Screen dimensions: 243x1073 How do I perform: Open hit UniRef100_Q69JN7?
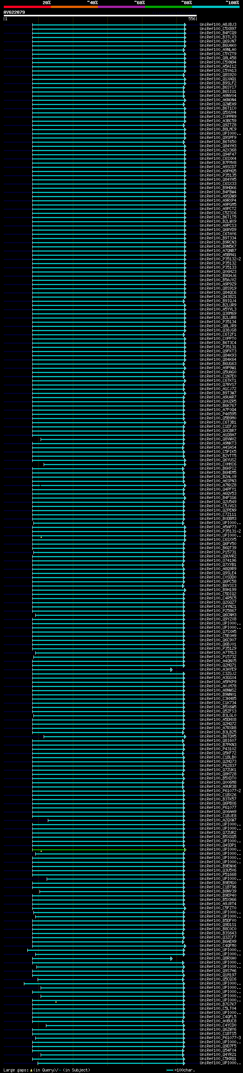(218, 41)
